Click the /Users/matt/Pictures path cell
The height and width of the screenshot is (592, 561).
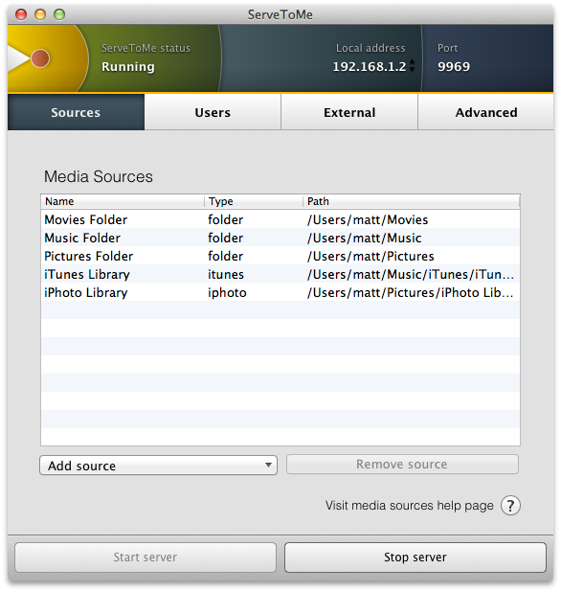(370, 256)
